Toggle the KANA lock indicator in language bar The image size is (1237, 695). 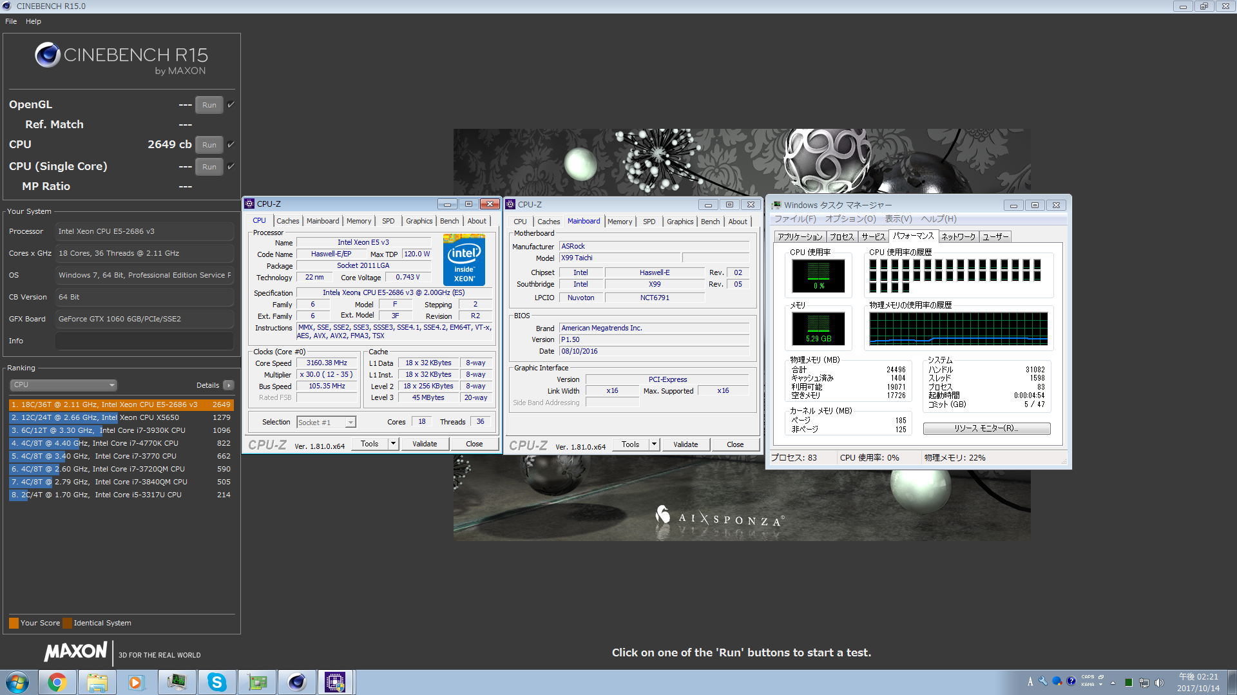(x=1088, y=685)
